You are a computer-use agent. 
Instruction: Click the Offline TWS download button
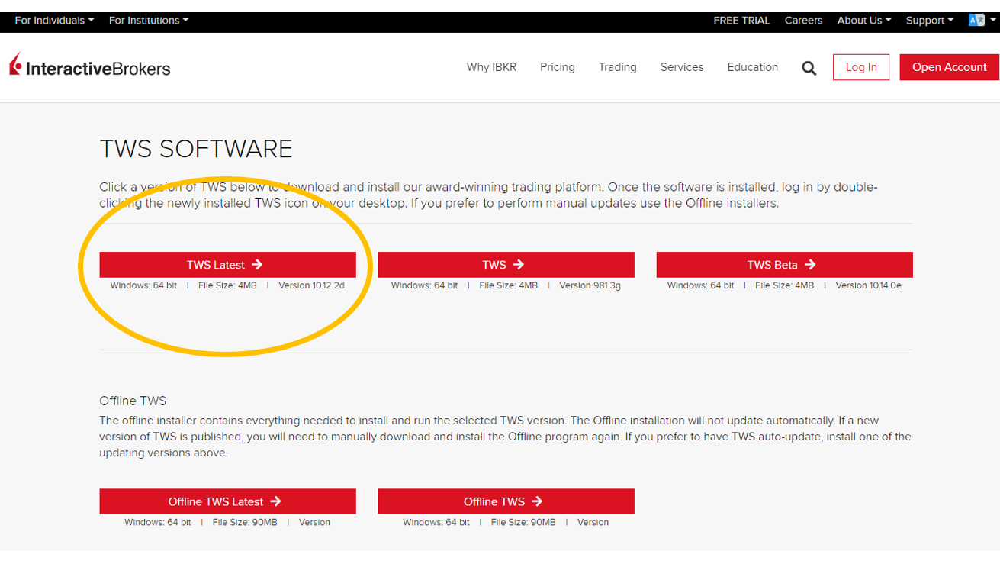[506, 501]
